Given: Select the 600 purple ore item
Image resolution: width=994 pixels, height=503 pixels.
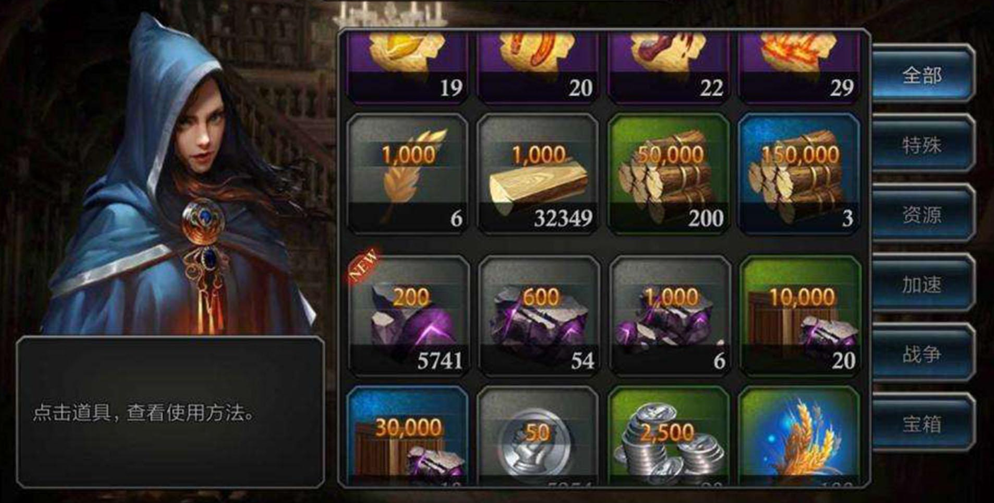Looking at the screenshot, I should pyautogui.click(x=539, y=316).
